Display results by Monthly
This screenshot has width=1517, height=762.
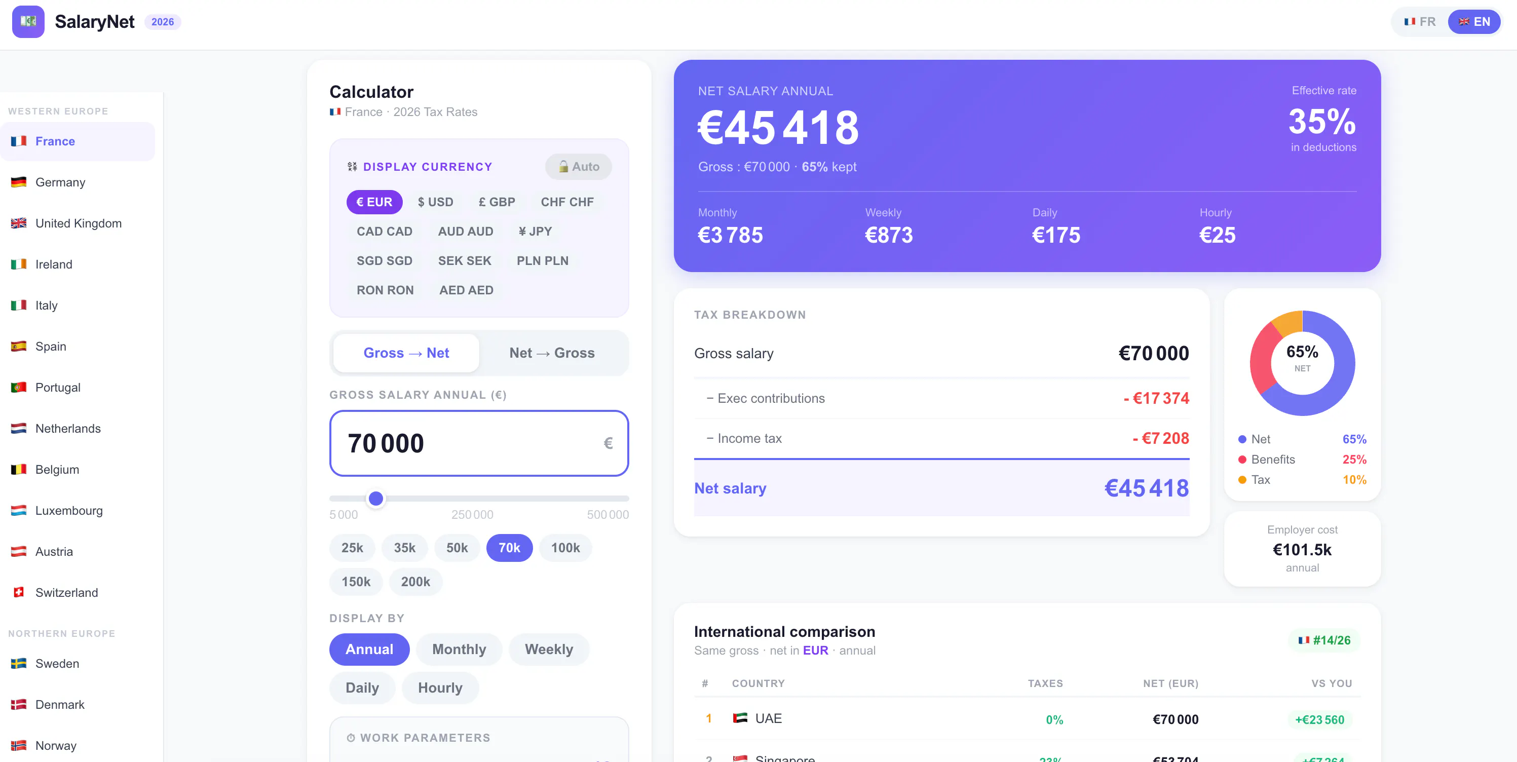(459, 650)
